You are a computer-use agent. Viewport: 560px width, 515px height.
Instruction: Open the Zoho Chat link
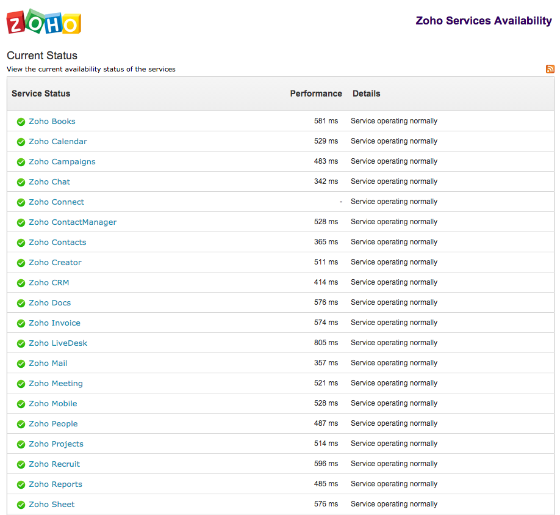49,181
